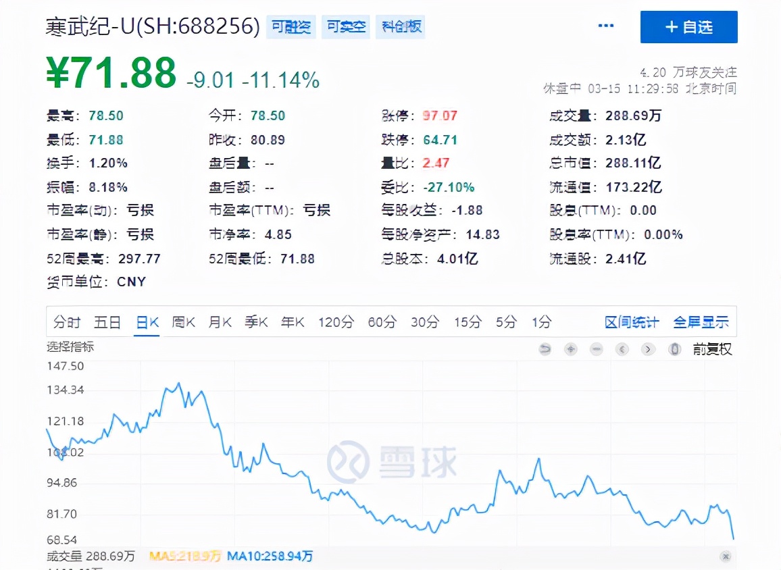Select the 周K chart tab

[x=183, y=322]
